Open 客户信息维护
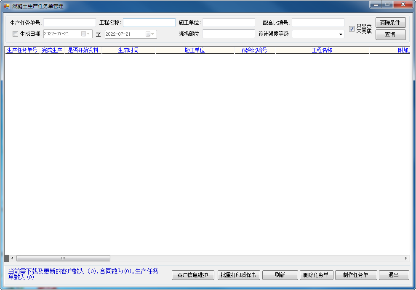Screen dimensions: 416x290 pyautogui.click(x=193, y=275)
